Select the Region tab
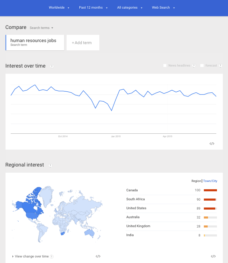The height and width of the screenshot is (263, 228). click(196, 181)
